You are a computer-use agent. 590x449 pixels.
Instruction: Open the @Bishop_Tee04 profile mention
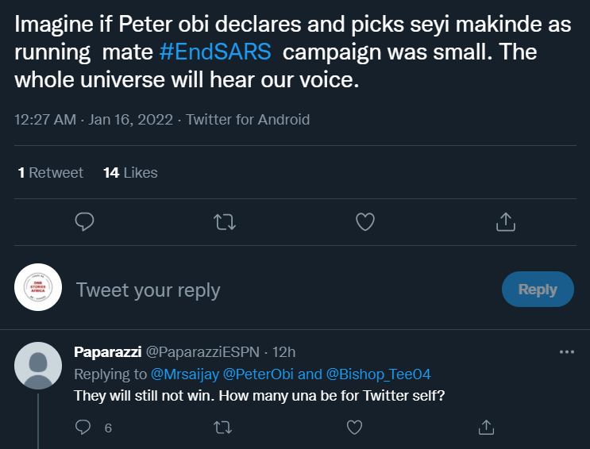click(378, 374)
